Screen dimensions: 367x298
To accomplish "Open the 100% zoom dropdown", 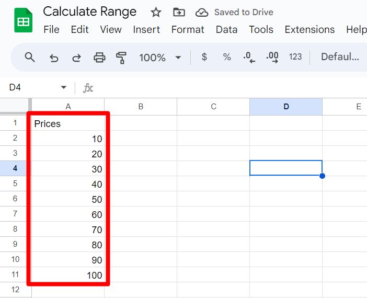I will [x=160, y=58].
